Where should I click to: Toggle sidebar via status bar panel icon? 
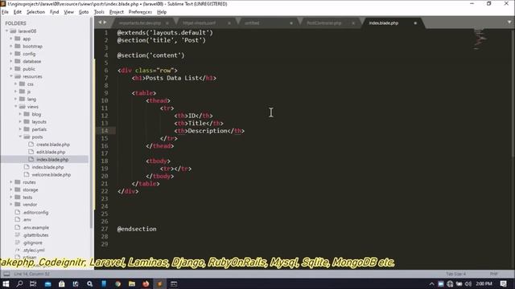(6, 274)
